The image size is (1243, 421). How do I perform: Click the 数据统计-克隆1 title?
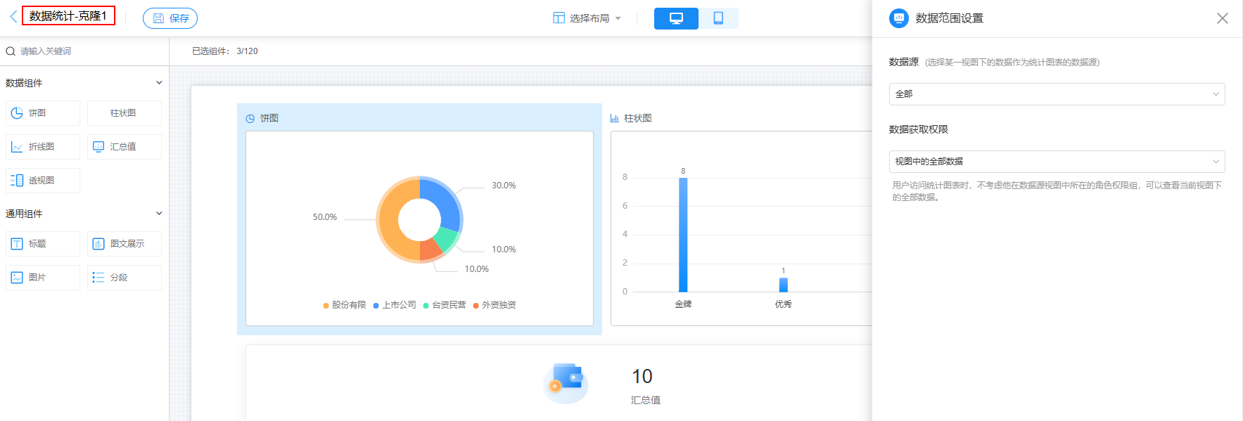(x=68, y=15)
